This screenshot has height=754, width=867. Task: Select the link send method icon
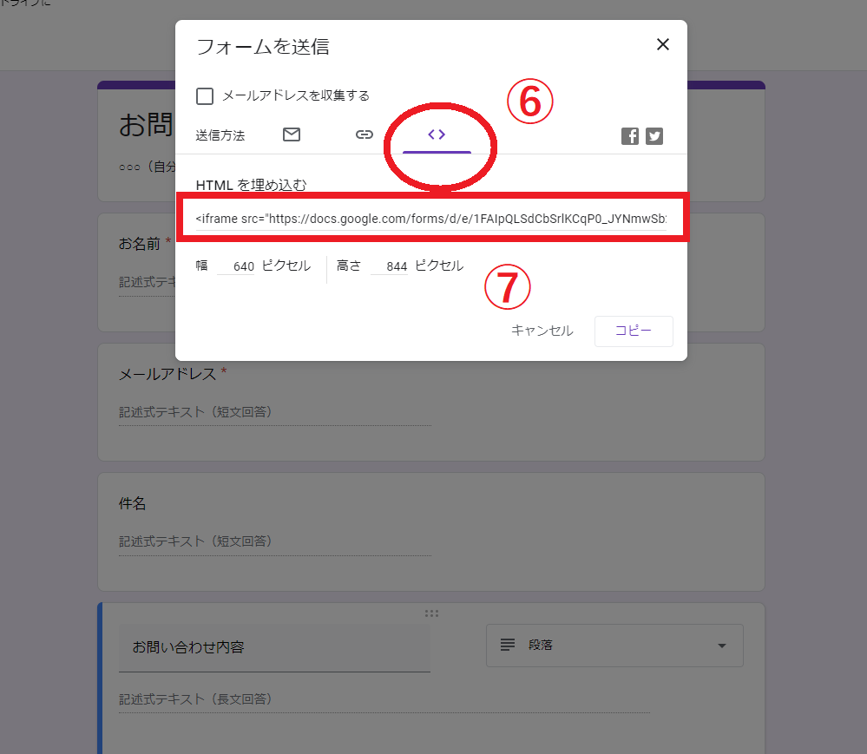365,134
